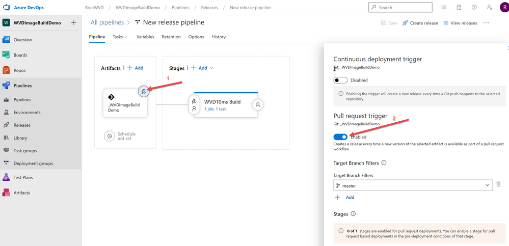Viewport: 509px width, 246px height.
Task: Open the Target Branch Filters master dropdown
Action: point(413,185)
